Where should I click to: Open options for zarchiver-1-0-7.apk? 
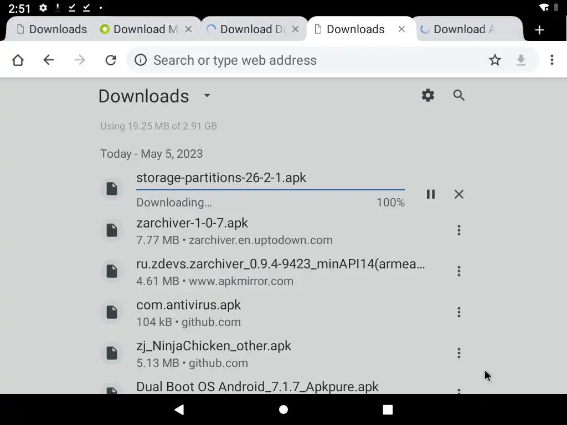pyautogui.click(x=459, y=230)
